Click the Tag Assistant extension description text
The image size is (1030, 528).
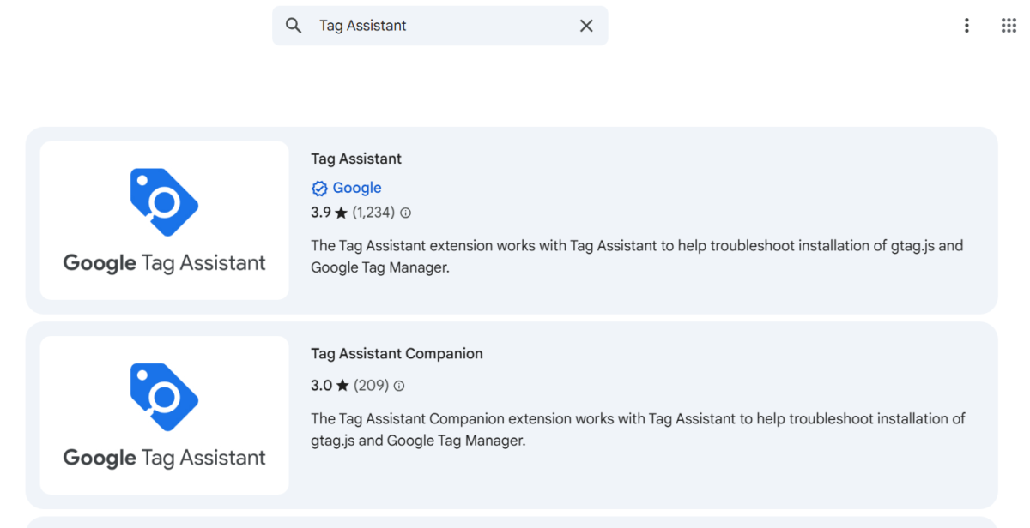[x=637, y=256]
